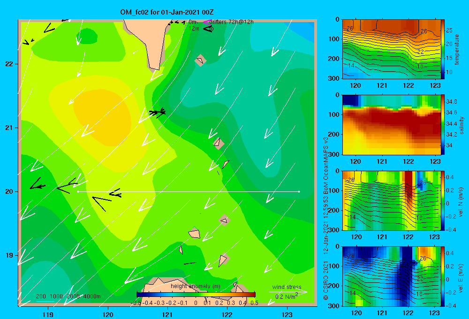
Task: Click the cluster of black drifter arrows near 21°N
Action: 157,112
